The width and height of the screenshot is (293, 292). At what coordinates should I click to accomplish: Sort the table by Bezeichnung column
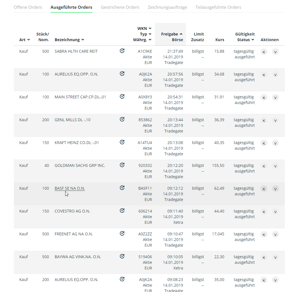tap(69, 40)
